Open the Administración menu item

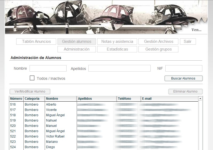tap(77, 49)
